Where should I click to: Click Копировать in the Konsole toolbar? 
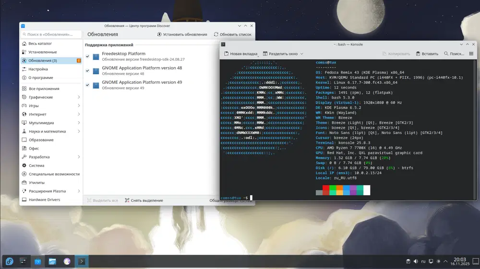pyautogui.click(x=396, y=54)
